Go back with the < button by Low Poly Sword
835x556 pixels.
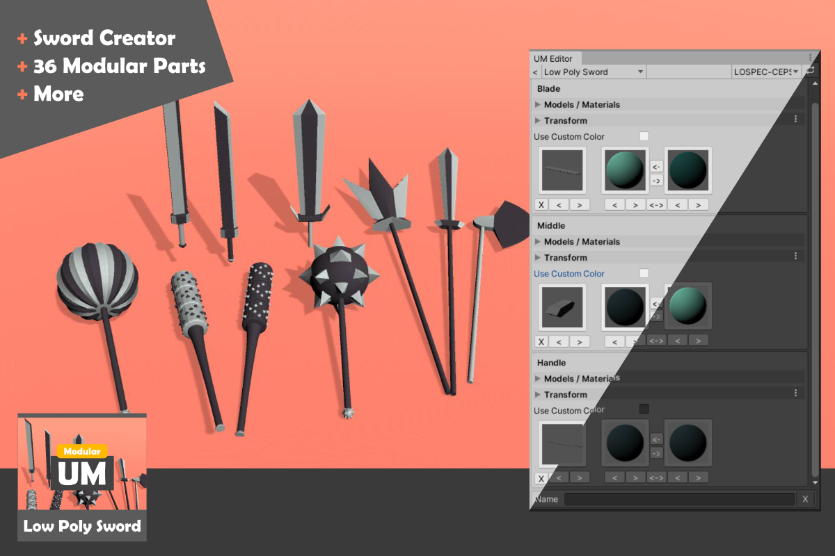click(x=535, y=72)
